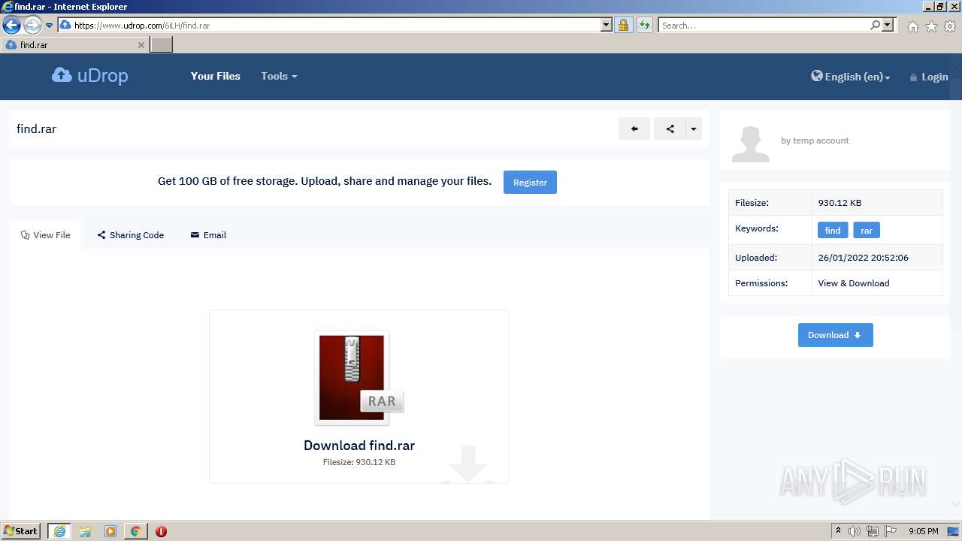Viewport: 962px width, 541px height.
Task: Click the 'rar' keyword tag
Action: [867, 230]
